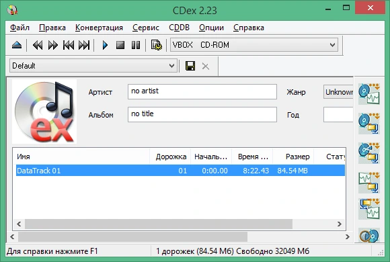Open the settings configuration icon
The image size is (390, 262).
point(157,45)
